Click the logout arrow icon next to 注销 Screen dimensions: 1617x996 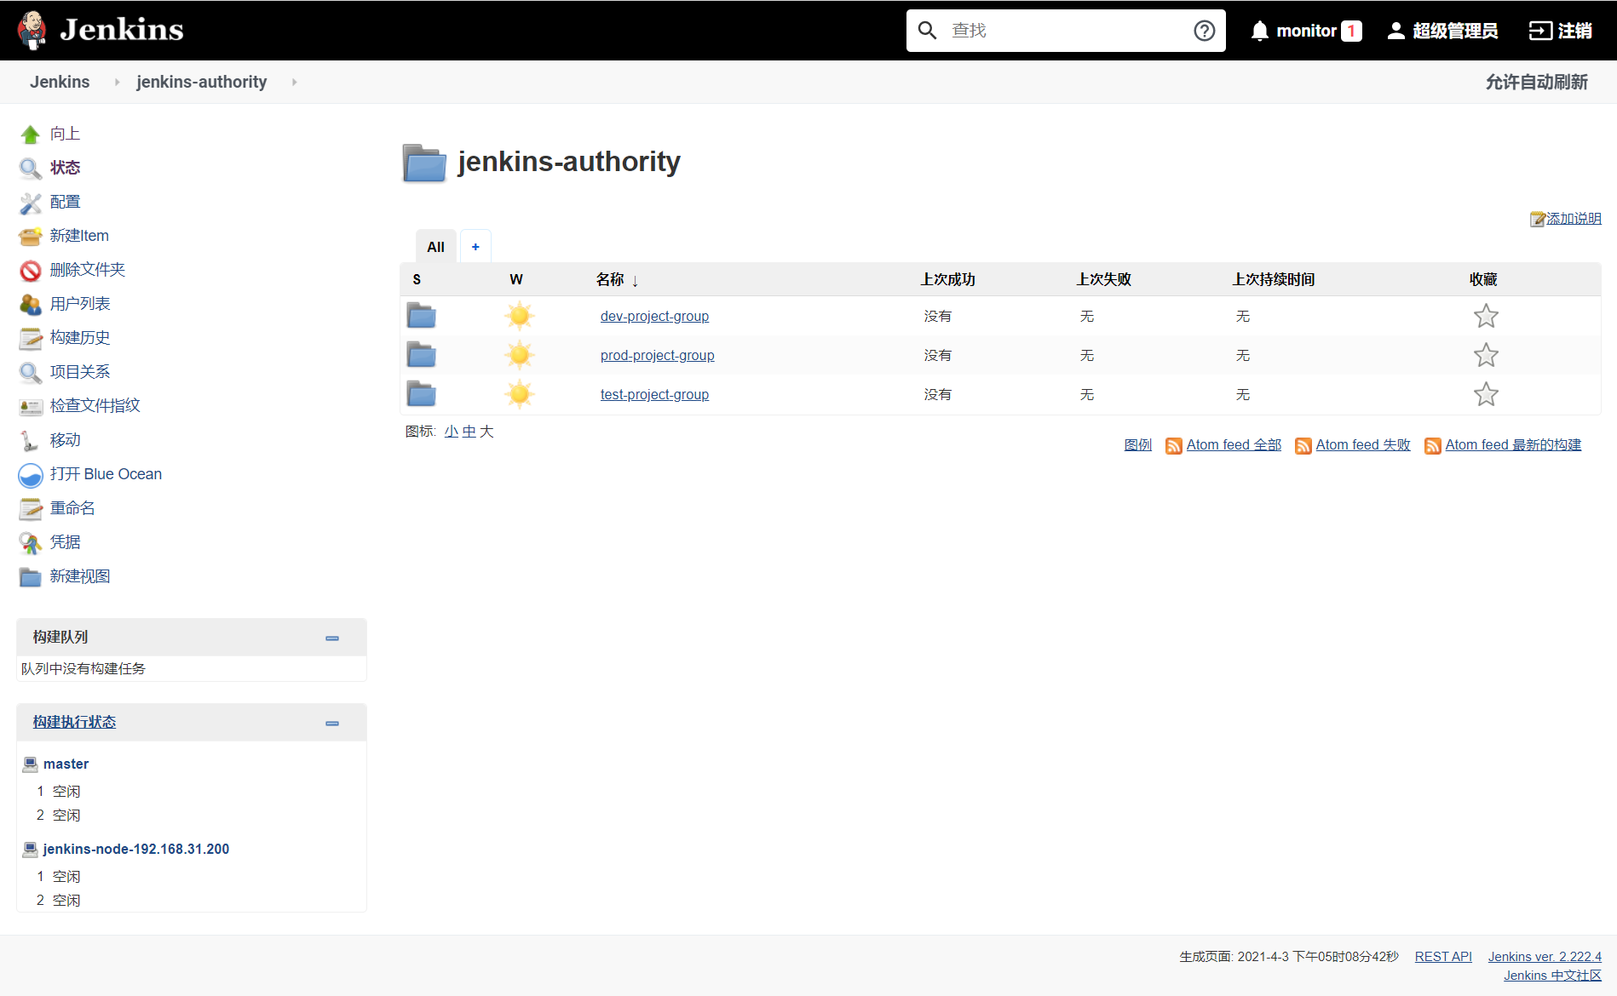click(1540, 31)
